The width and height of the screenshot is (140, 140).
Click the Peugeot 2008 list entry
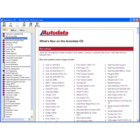113,74
